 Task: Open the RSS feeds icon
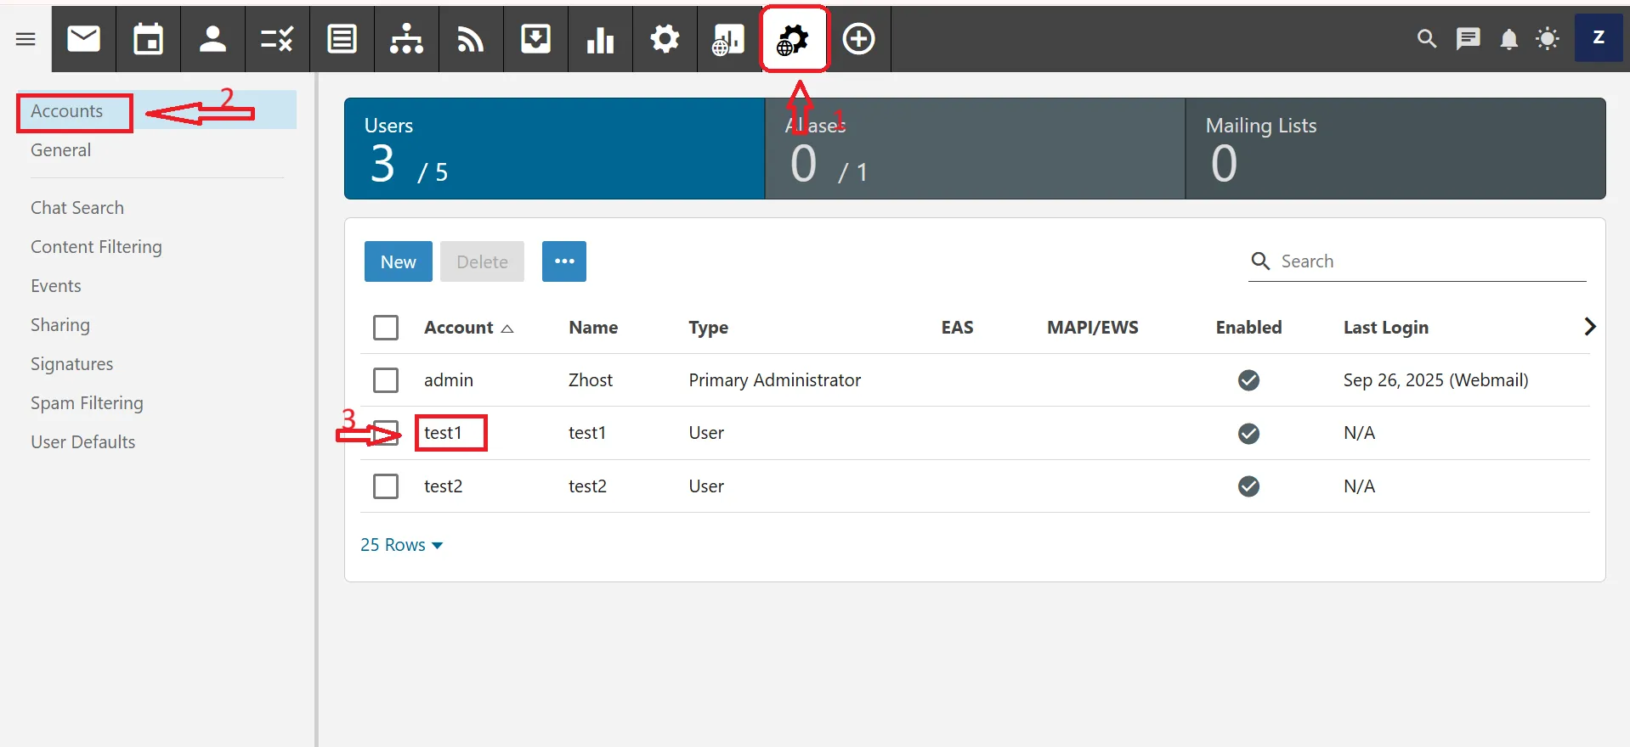[x=471, y=39]
